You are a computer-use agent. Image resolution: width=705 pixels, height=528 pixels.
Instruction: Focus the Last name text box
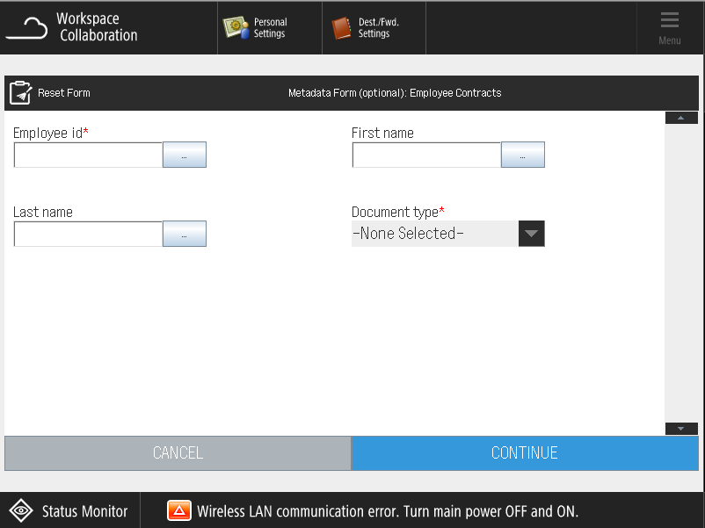(89, 235)
